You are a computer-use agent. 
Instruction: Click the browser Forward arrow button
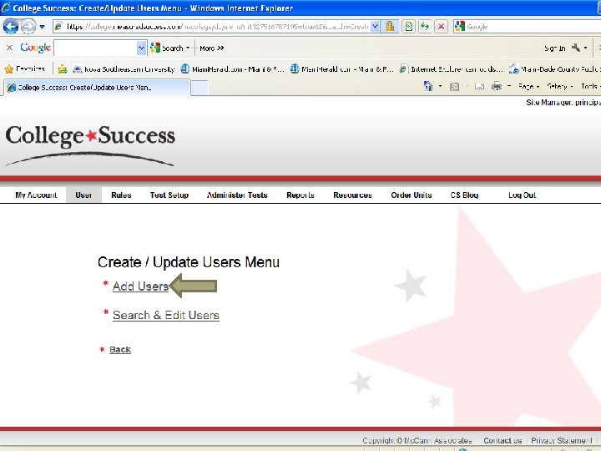pyautogui.click(x=28, y=27)
